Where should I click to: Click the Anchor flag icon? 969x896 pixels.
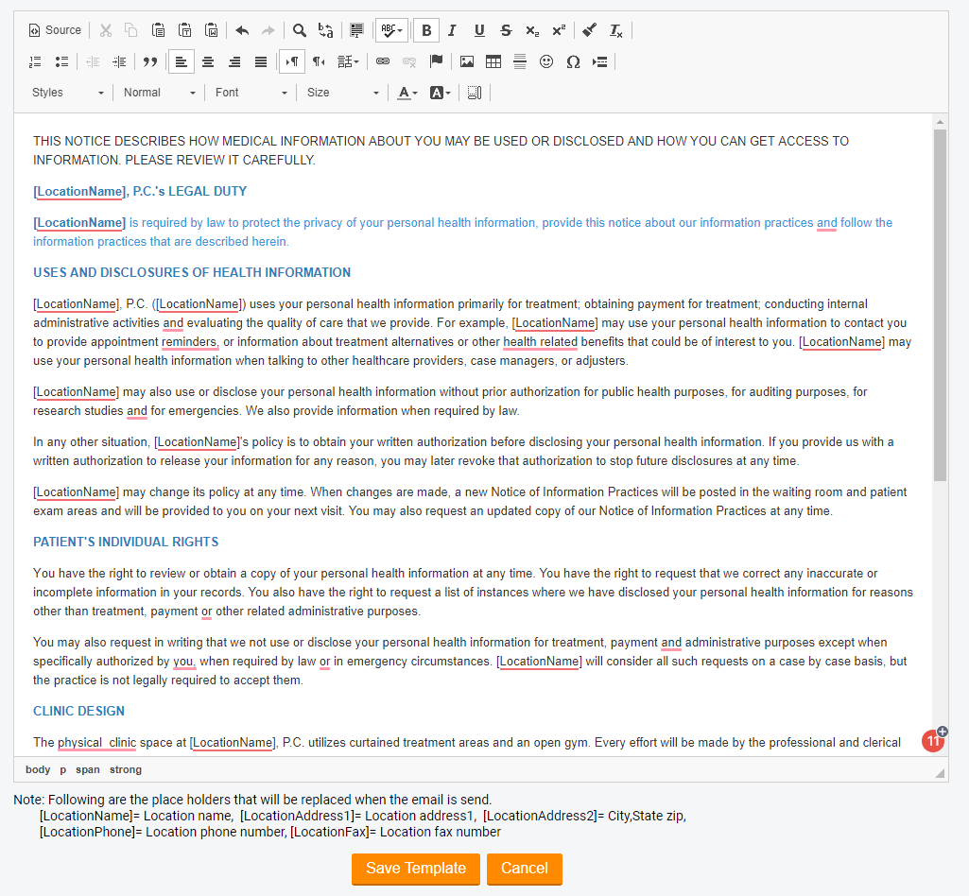(436, 61)
